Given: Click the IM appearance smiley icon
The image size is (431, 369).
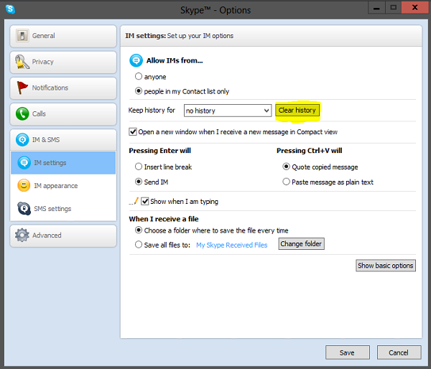Looking at the screenshot, I should [x=23, y=186].
